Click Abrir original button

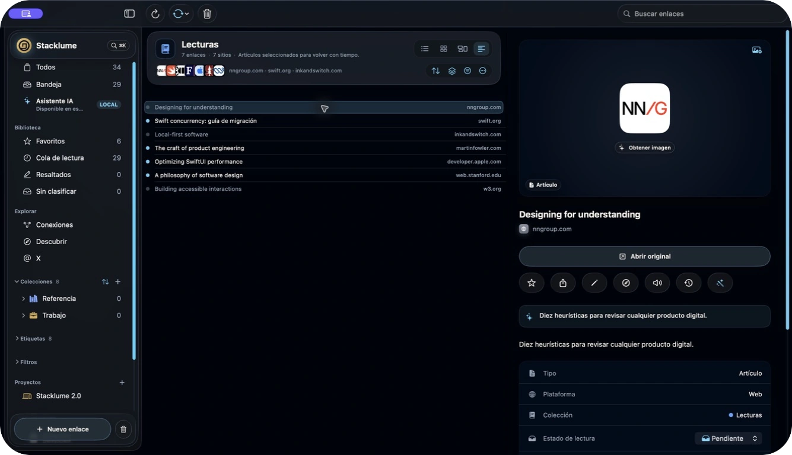point(645,257)
